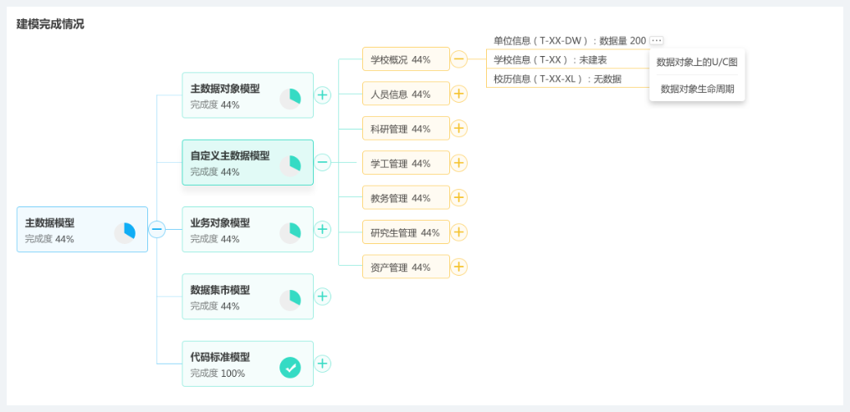Expand the 数据集市模型 node
The height and width of the screenshot is (412, 850).
tap(323, 297)
